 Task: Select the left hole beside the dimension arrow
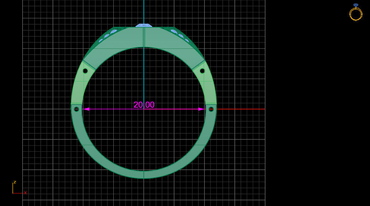coord(76,109)
